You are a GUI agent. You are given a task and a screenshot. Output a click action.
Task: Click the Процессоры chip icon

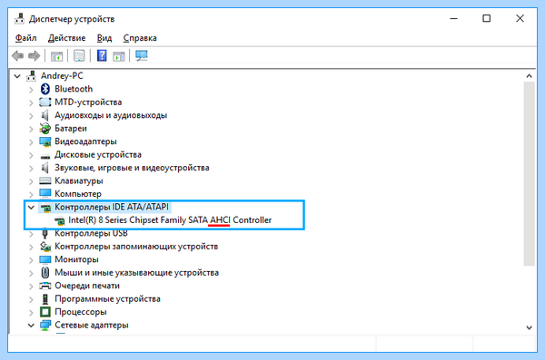[x=45, y=312]
